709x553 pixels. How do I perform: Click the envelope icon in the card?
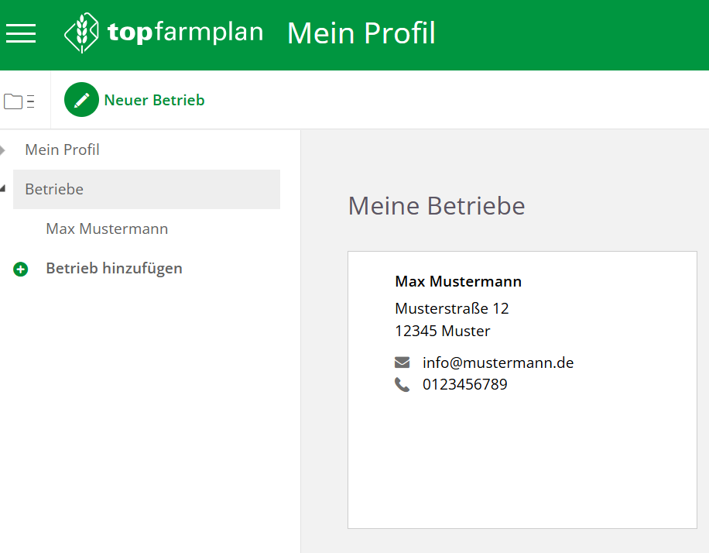click(402, 362)
